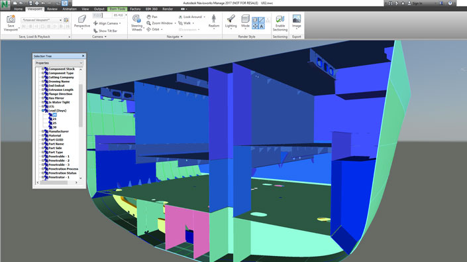The height and width of the screenshot is (262, 467).
Task: Collapse the Lead (Days) tree node
Action: 43,111
